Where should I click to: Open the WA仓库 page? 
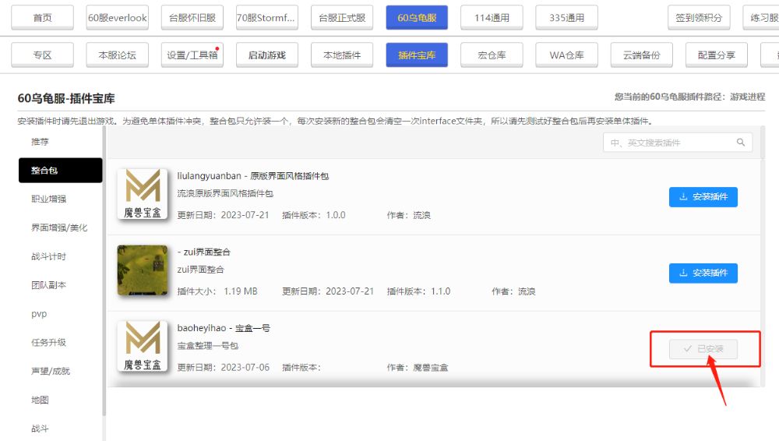click(567, 55)
